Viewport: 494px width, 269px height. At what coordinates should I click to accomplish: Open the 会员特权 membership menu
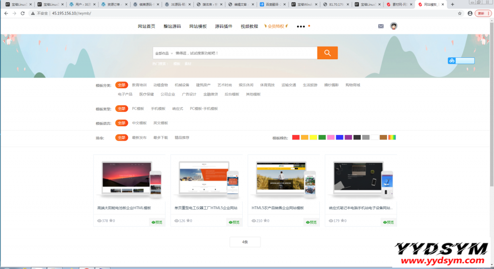(277, 27)
